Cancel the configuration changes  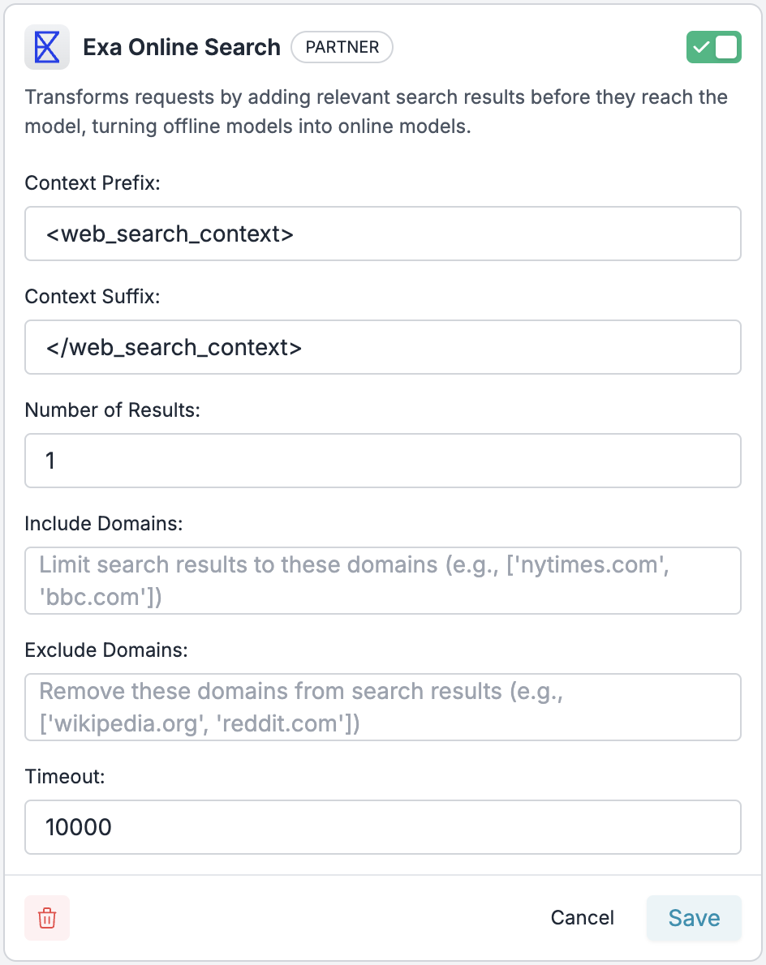(582, 918)
